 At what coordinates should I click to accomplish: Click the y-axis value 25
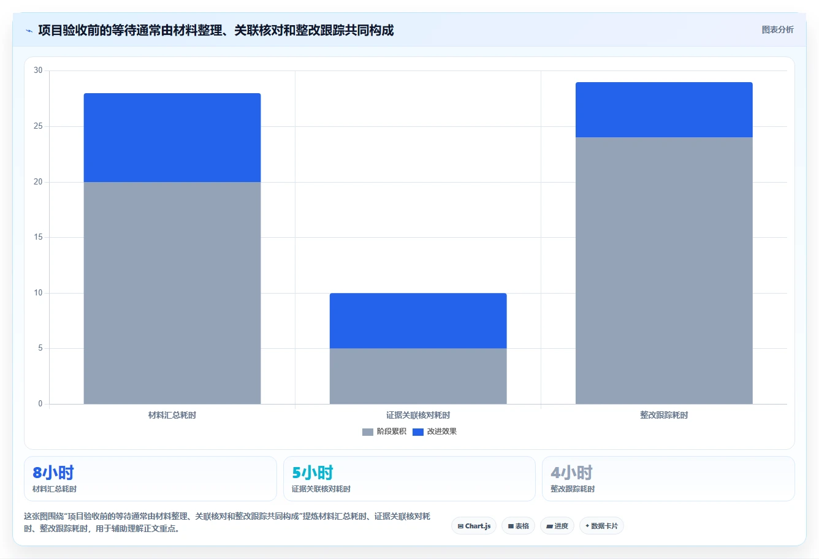[x=38, y=126]
